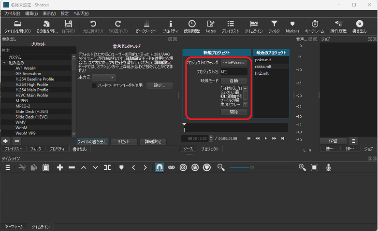Screen dimensions: 378x231
Task: Open the Markers panel
Action: (292, 27)
